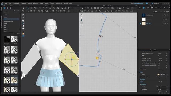171x96 pixels.
Task: Click the avatar face icon in 3D side toolbar
Action: [23, 34]
